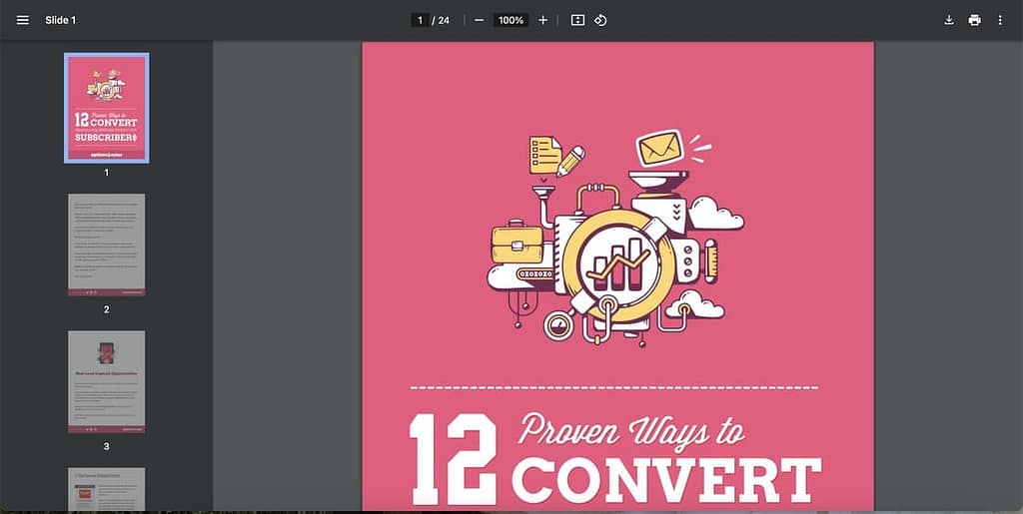Click the 100% zoom level field
The image size is (1023, 514).
click(511, 20)
